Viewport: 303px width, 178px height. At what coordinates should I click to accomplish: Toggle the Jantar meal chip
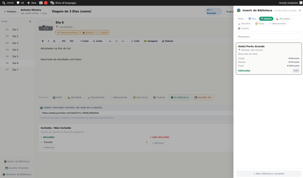click(103, 32)
